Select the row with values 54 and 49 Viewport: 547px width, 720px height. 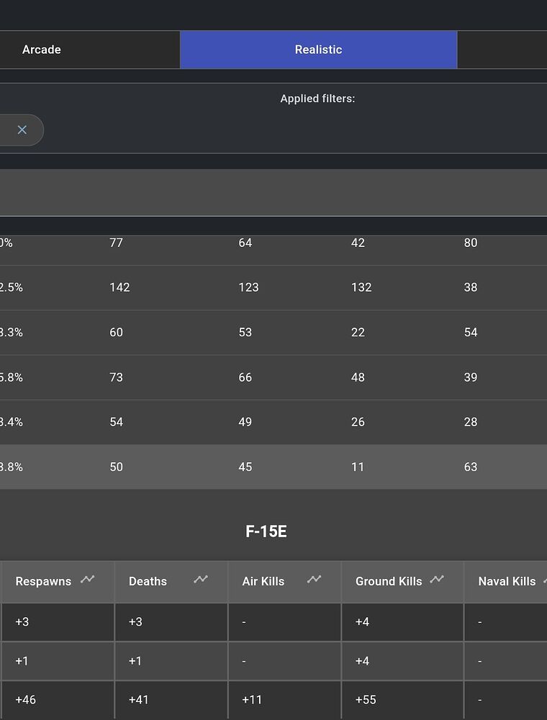[x=273, y=422]
